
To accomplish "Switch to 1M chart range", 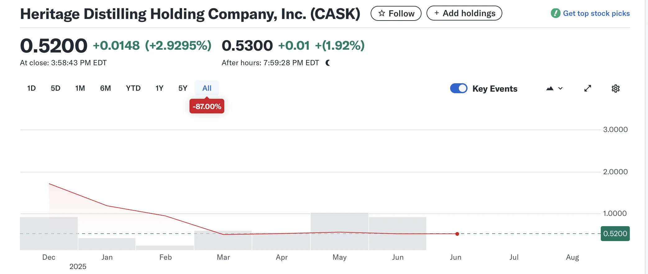I will (x=80, y=88).
